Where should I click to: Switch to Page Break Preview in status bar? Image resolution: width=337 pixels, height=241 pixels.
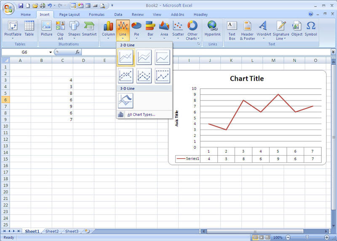[267, 237]
